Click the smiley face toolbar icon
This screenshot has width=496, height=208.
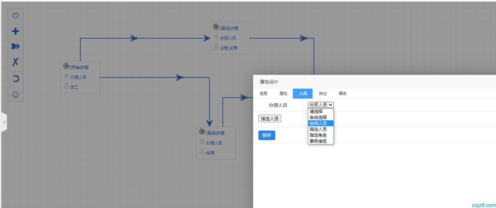point(15,94)
